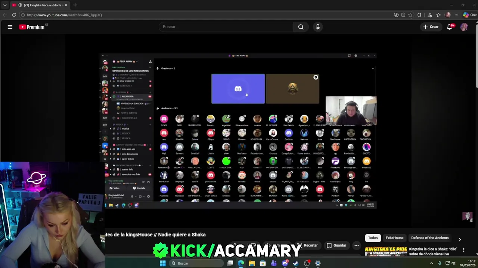The height and width of the screenshot is (268, 478).
Task: Open options menu for the recommended video
Action: (463, 250)
